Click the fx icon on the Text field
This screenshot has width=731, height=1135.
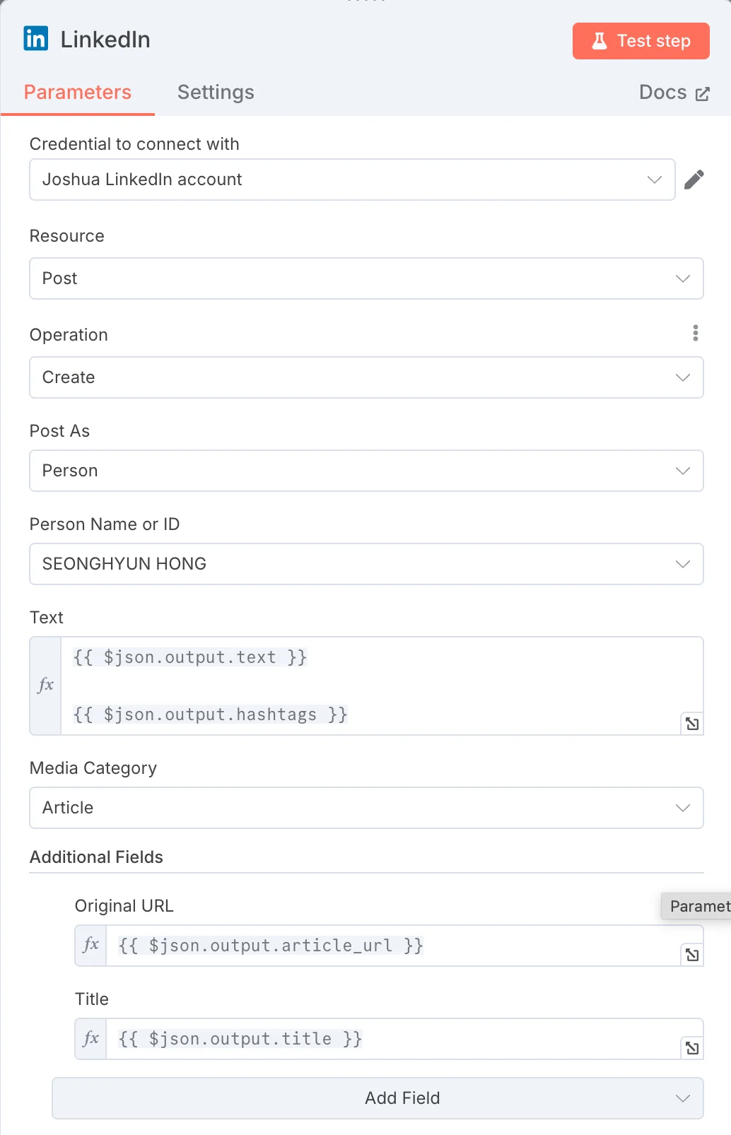click(45, 684)
